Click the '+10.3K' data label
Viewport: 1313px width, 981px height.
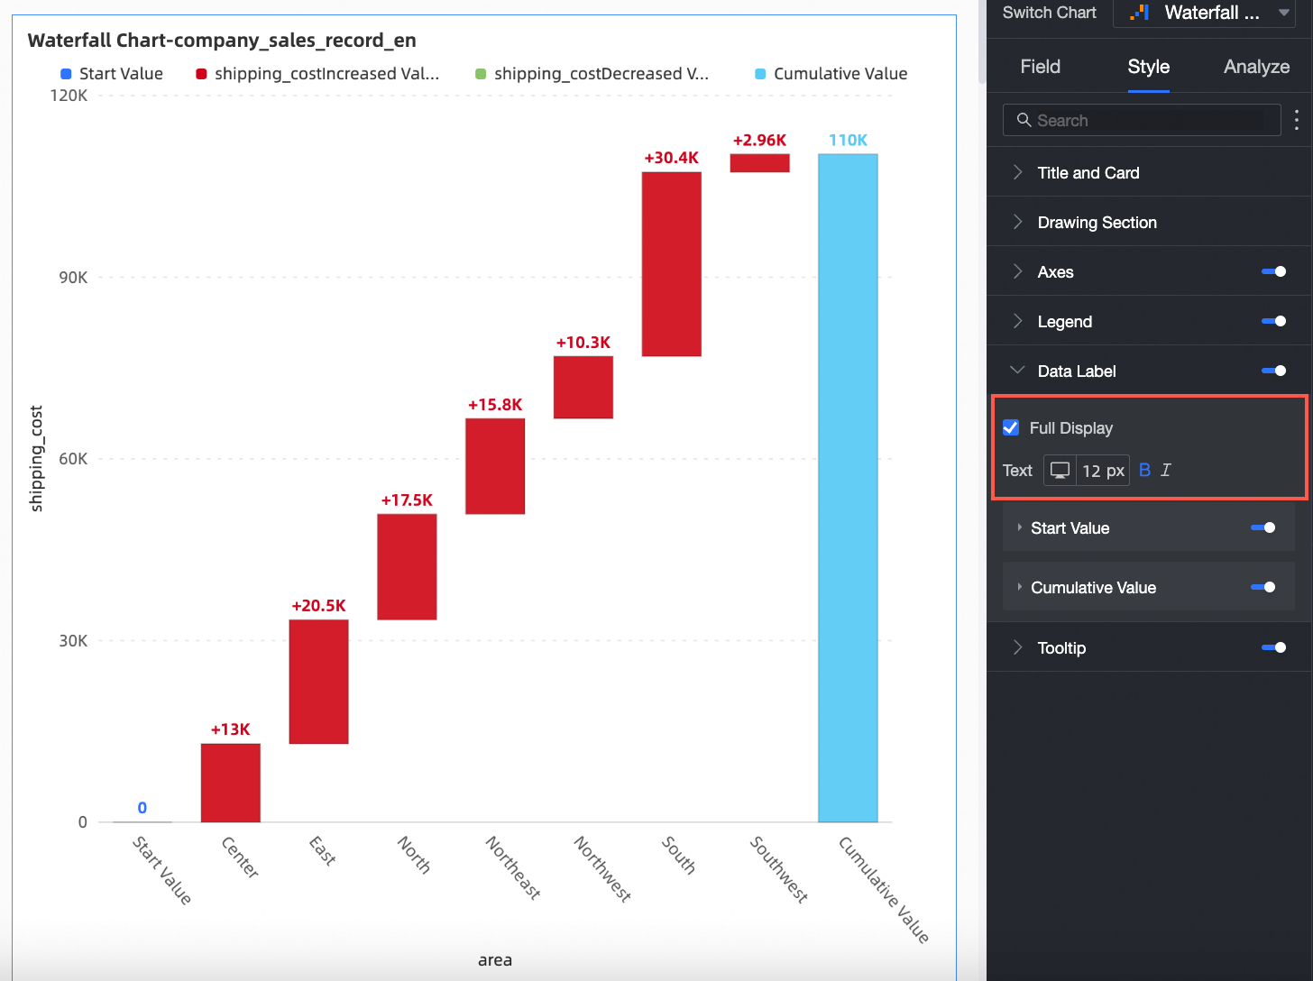click(x=583, y=343)
